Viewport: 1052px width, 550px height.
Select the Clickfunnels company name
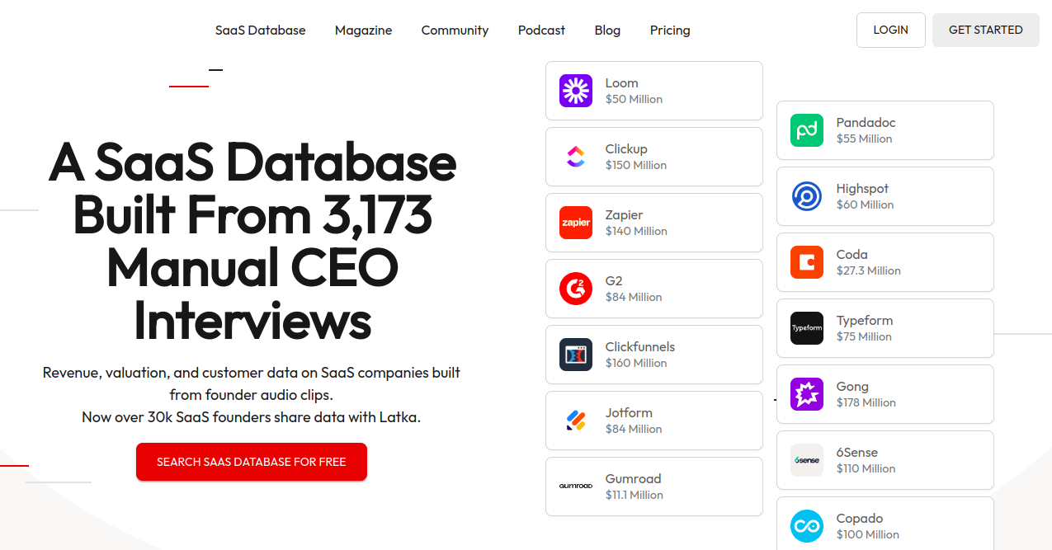point(640,347)
